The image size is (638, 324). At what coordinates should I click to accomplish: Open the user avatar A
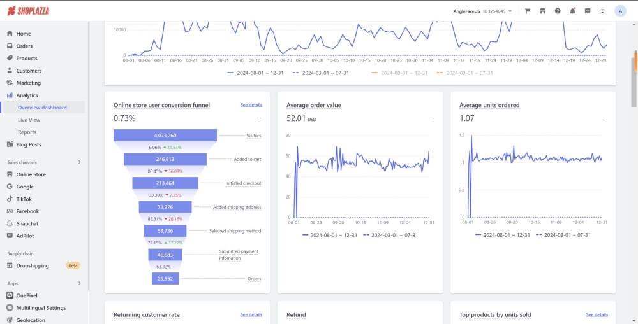click(620, 11)
